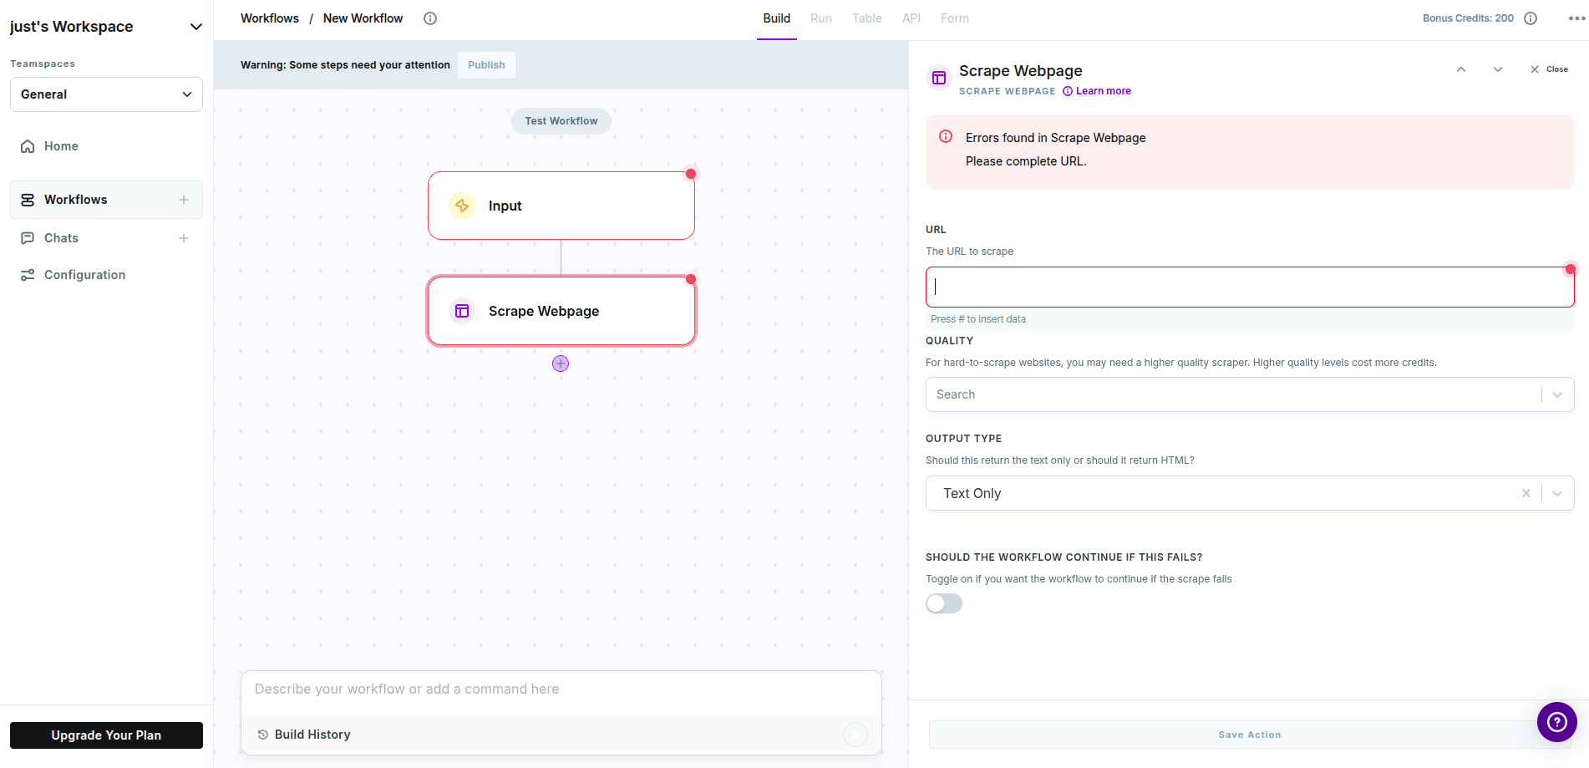
Task: Open the help question mark bubble
Action: tap(1557, 722)
